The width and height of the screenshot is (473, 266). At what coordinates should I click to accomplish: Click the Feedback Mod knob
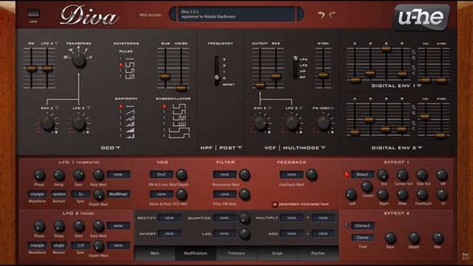[311, 174]
